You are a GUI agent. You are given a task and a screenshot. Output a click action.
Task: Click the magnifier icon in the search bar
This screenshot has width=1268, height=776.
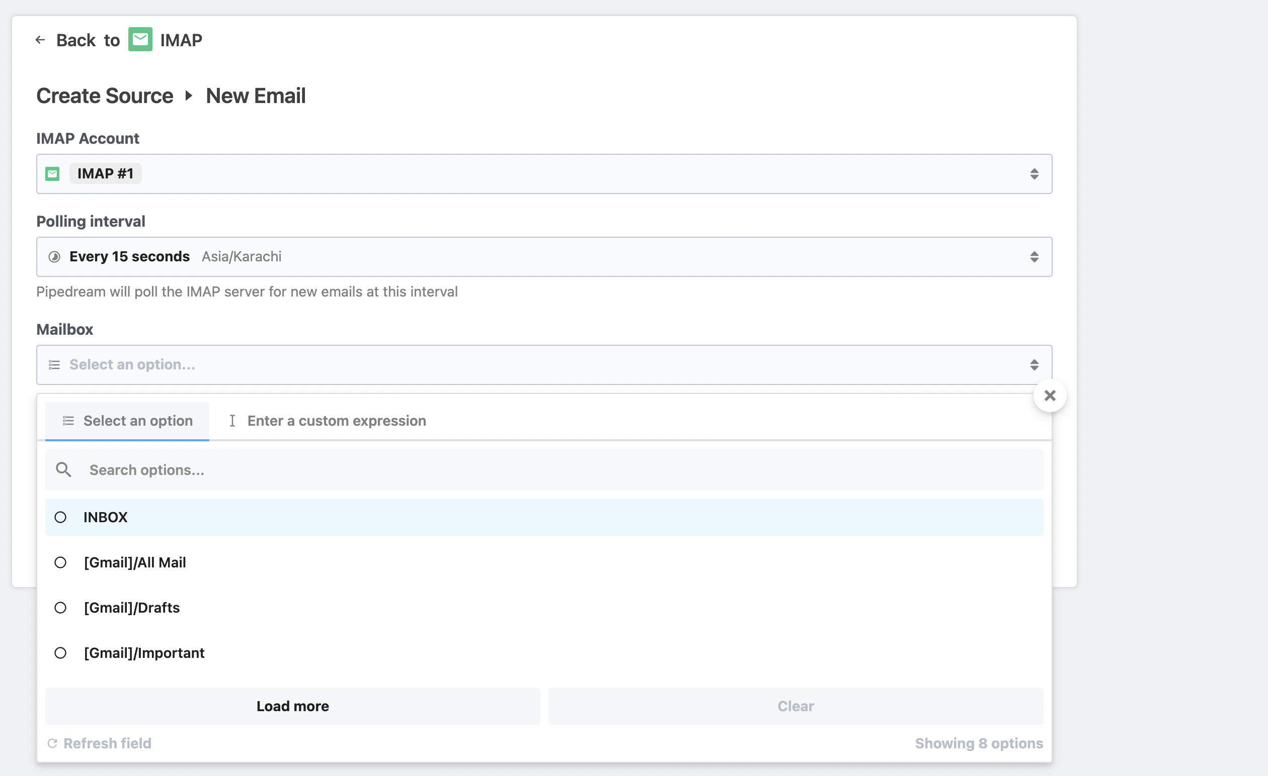(x=63, y=469)
